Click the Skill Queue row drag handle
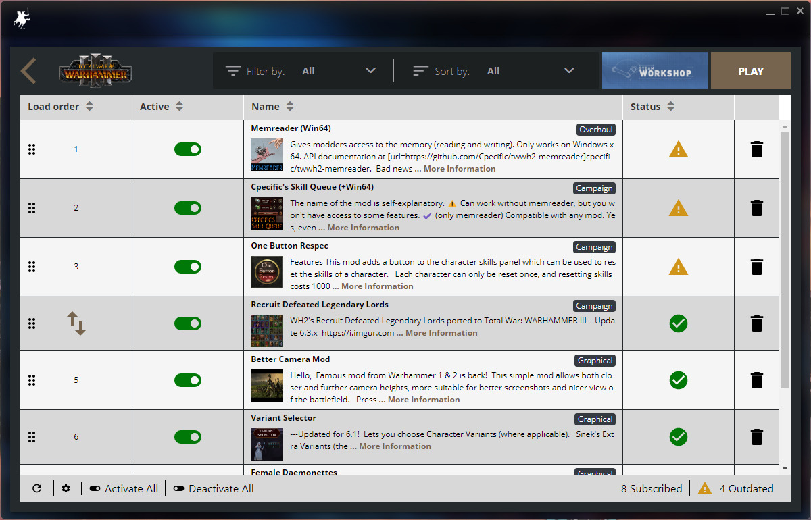This screenshot has height=520, width=811. click(x=32, y=208)
